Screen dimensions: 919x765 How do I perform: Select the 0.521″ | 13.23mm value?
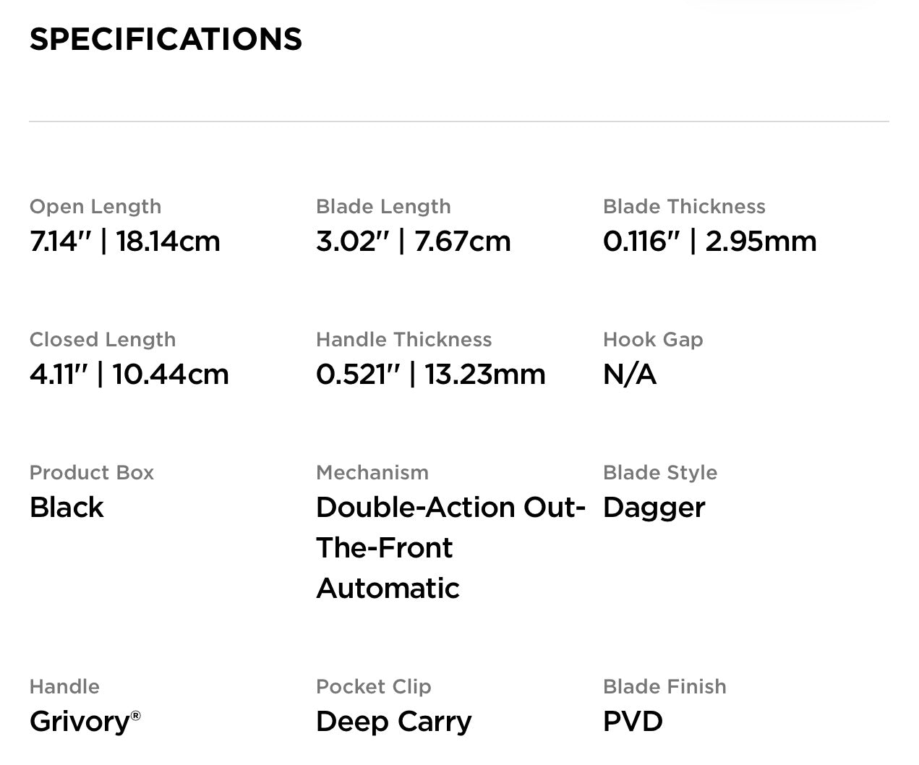431,374
